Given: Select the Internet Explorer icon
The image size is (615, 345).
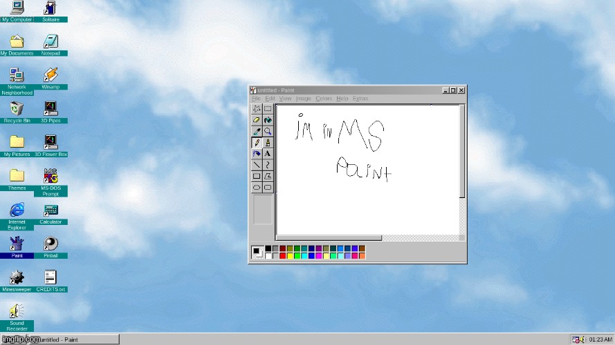Looking at the screenshot, I should (17, 216).
